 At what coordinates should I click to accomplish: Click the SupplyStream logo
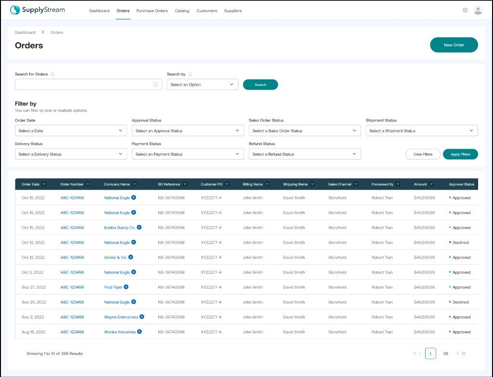[38, 10]
